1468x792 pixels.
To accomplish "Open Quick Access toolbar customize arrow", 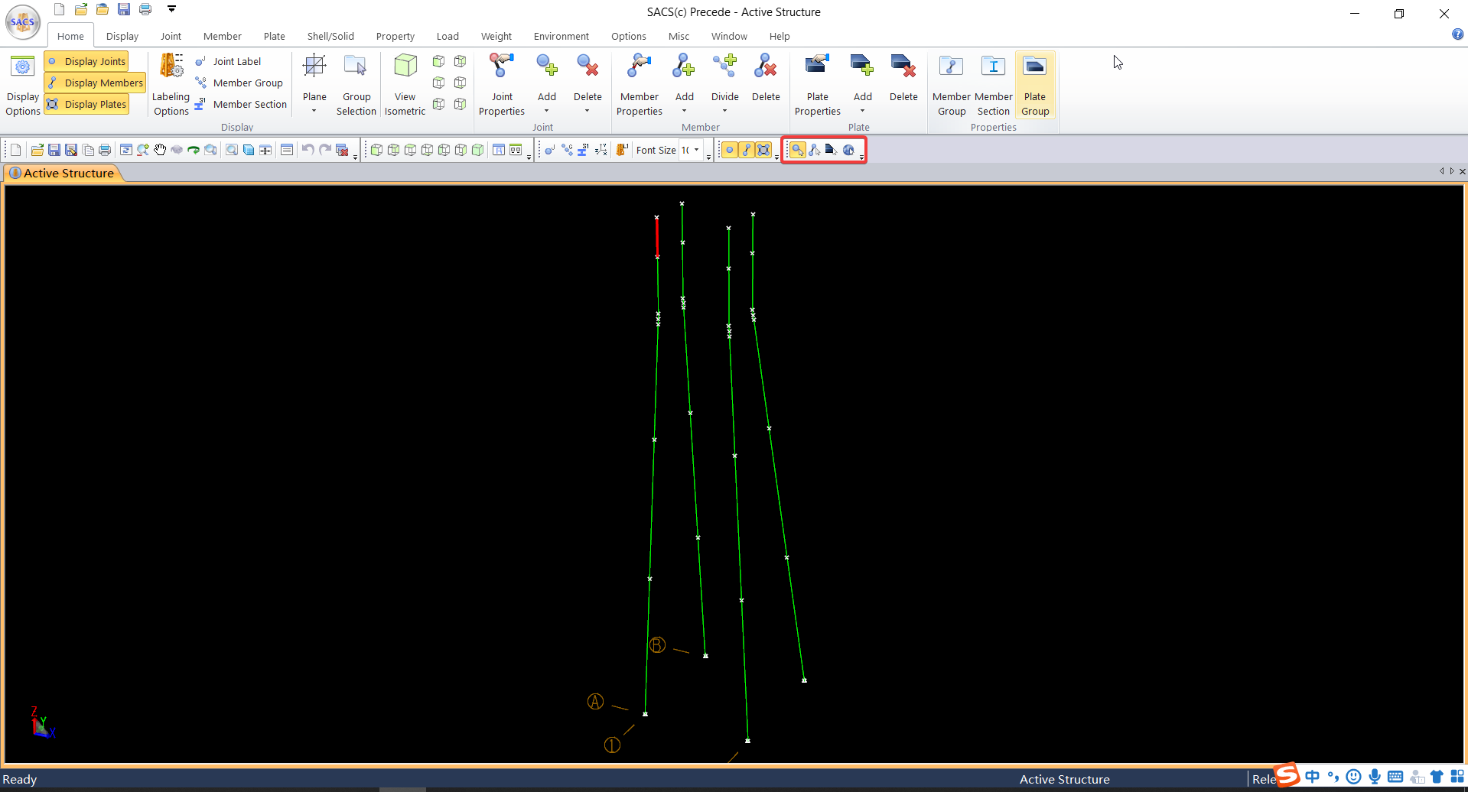I will 172,9.
